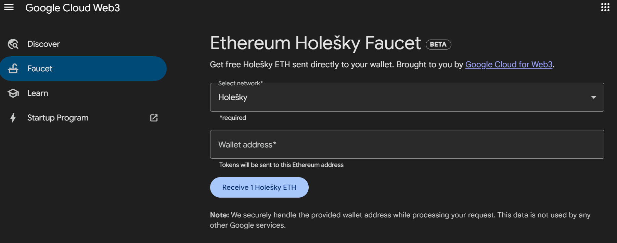Screen dimensions: 617x243
Task: Highlight the Ethereum Holešky Faucet heading
Action: [x=315, y=42]
